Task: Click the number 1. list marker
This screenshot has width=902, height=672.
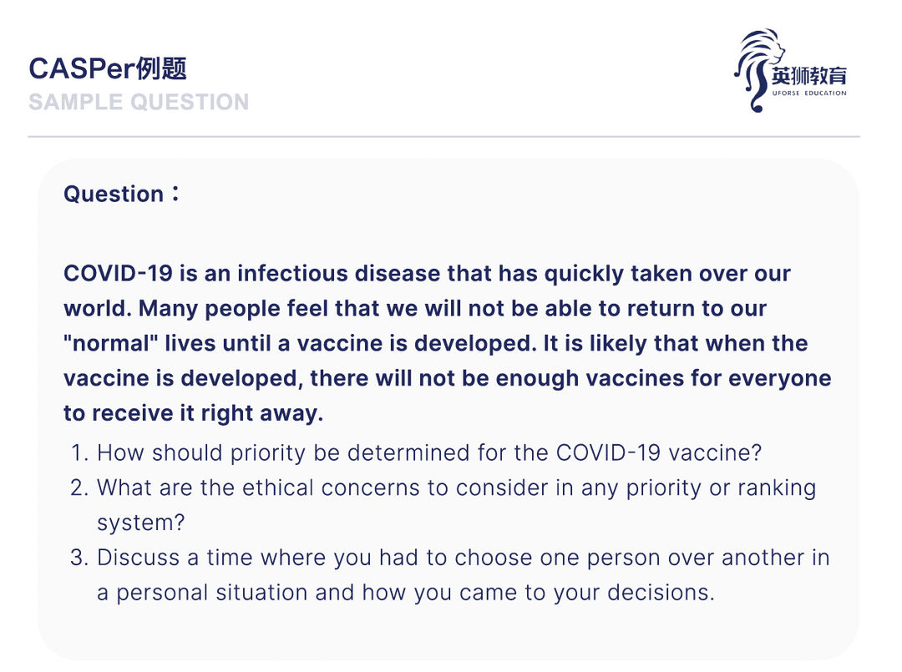Action: (79, 453)
